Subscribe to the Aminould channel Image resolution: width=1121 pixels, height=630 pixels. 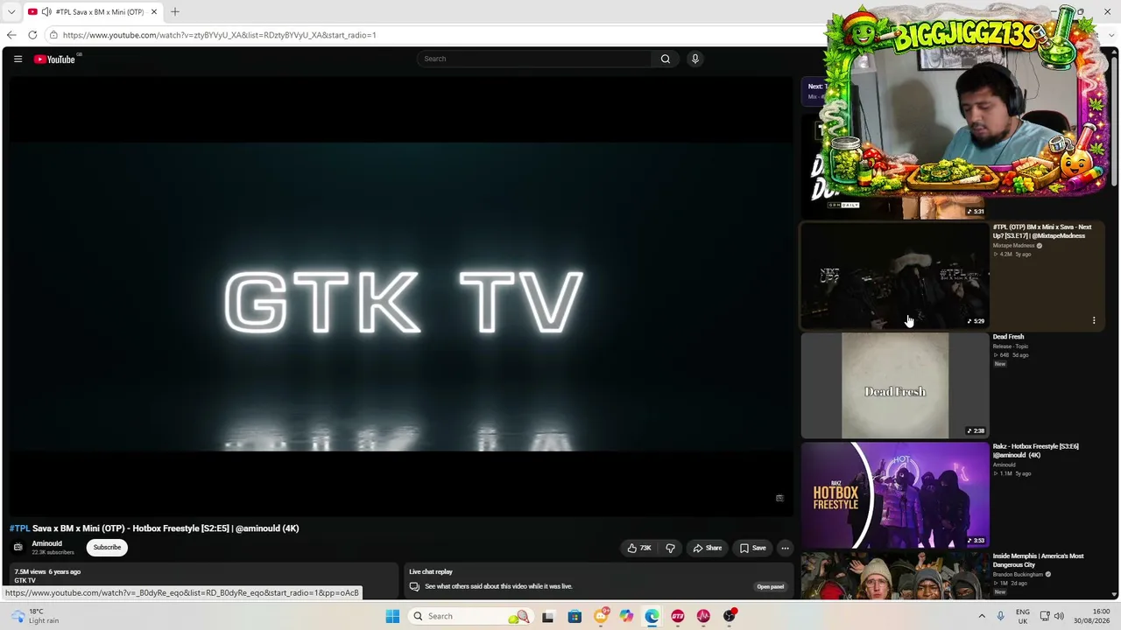point(107,548)
